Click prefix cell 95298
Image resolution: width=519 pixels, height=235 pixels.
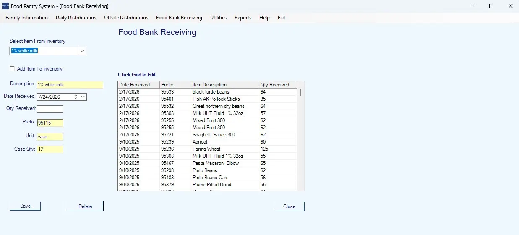pyautogui.click(x=175, y=170)
